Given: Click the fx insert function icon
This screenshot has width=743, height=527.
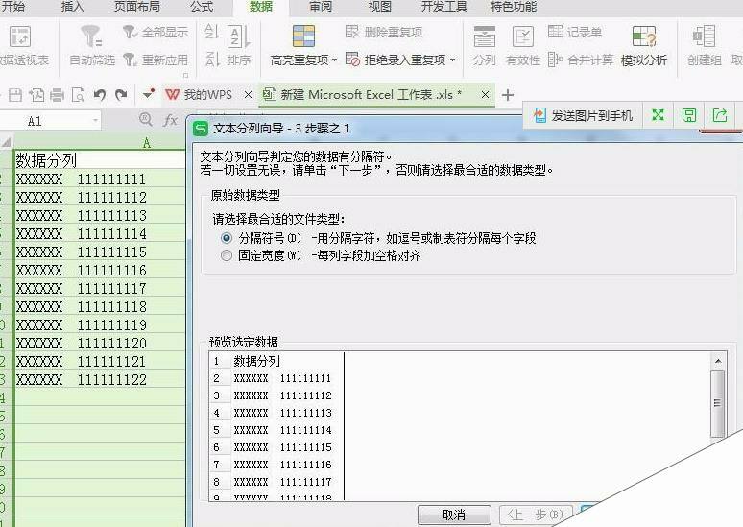Looking at the screenshot, I should [170, 120].
